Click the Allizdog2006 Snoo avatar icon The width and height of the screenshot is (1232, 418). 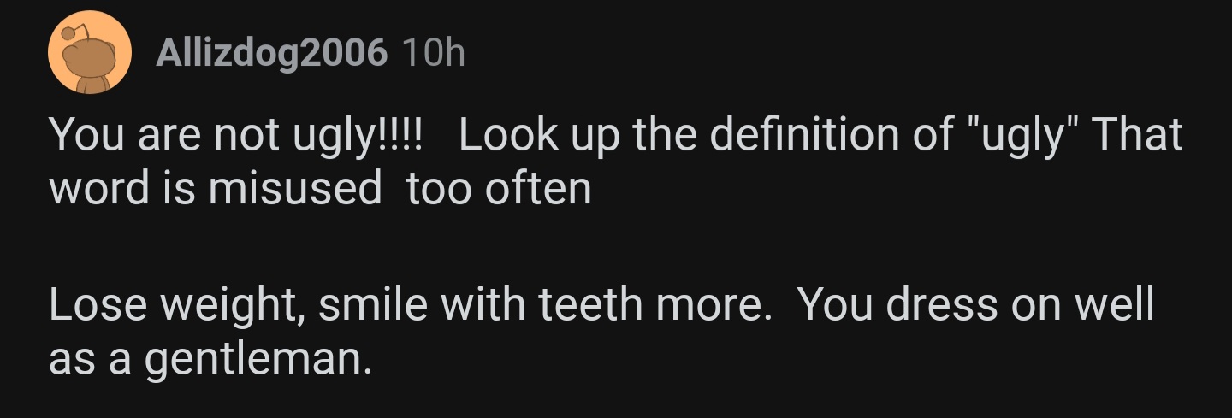pyautogui.click(x=90, y=53)
